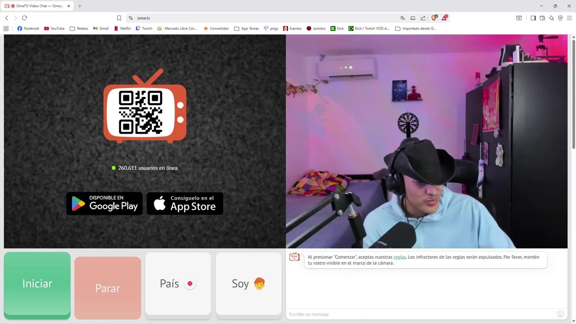This screenshot has height=324, width=576.
Task: Expand Importado desde G... bookmark folder
Action: pos(416,28)
